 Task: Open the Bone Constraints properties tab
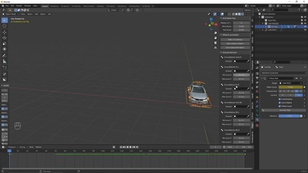(257, 120)
